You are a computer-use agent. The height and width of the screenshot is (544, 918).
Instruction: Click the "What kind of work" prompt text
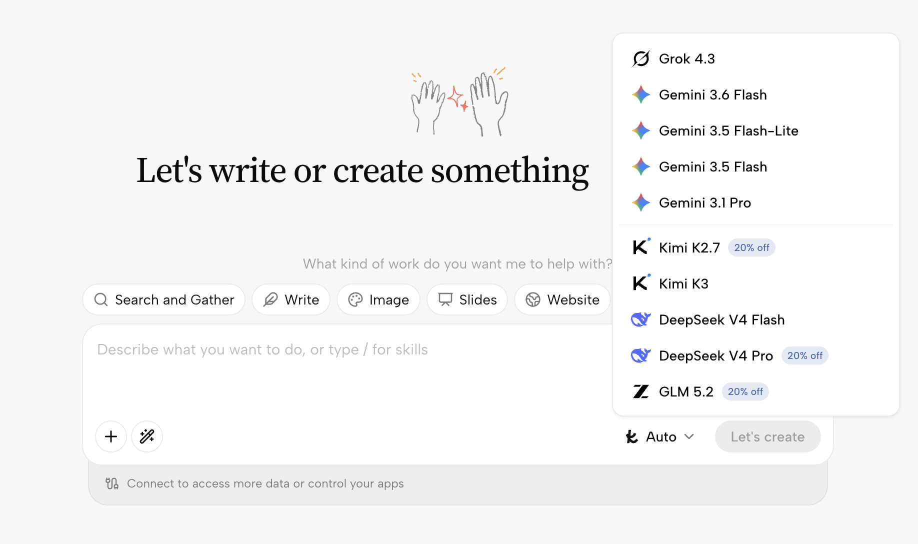pos(457,263)
